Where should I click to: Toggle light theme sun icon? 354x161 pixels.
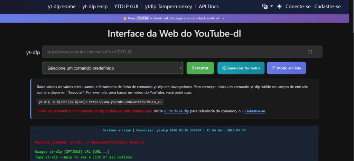click(x=279, y=7)
